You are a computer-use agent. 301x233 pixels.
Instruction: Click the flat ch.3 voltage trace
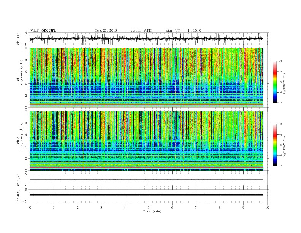click(146, 180)
